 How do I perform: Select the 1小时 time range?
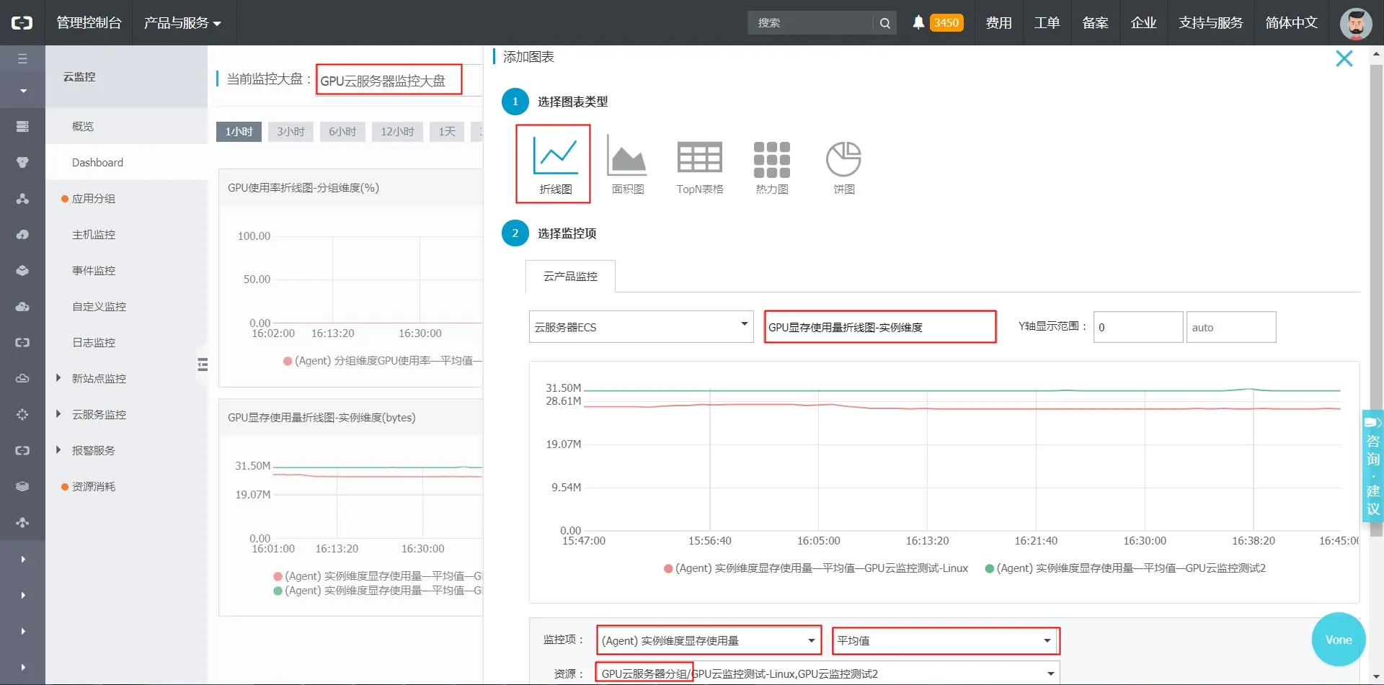tap(239, 132)
